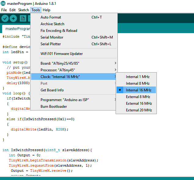Open the File menu
Viewport: 194px width, 180px height.
point(4,10)
